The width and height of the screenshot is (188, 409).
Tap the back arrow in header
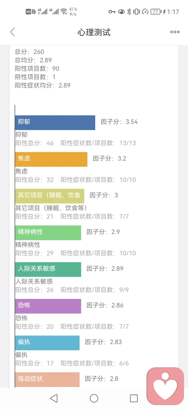click(13, 32)
